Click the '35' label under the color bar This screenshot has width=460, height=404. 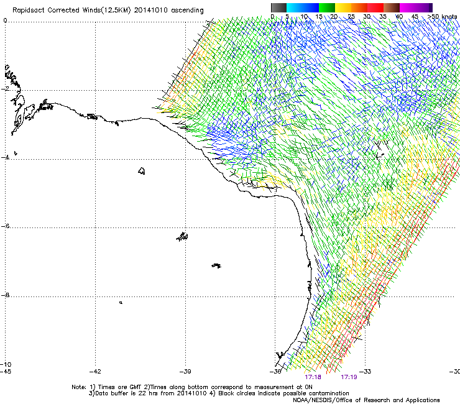tap(383, 17)
